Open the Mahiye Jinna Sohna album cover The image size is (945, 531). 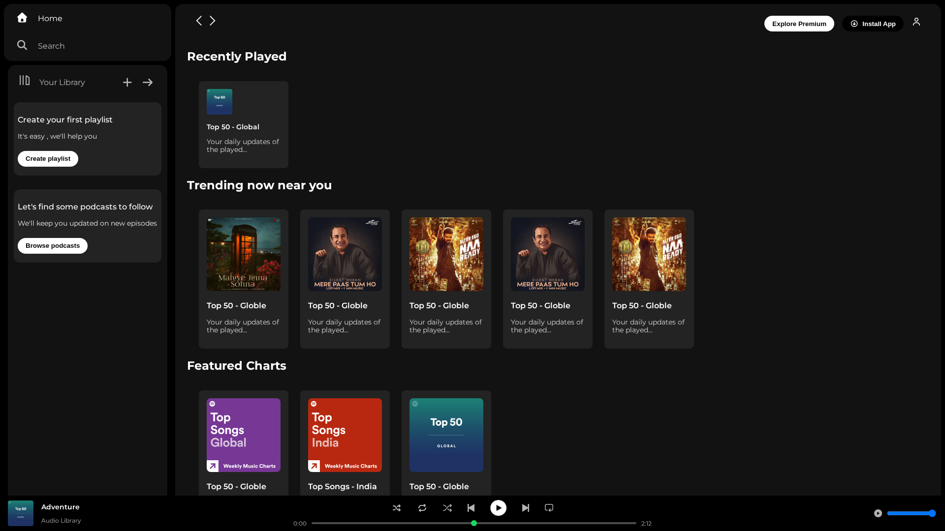pos(244,254)
